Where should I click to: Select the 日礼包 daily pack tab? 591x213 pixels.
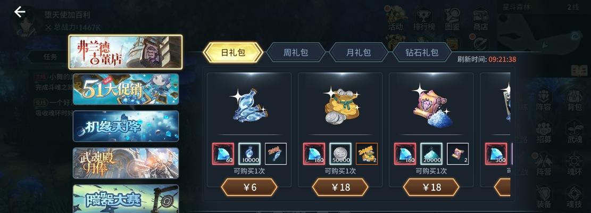[x=233, y=52]
